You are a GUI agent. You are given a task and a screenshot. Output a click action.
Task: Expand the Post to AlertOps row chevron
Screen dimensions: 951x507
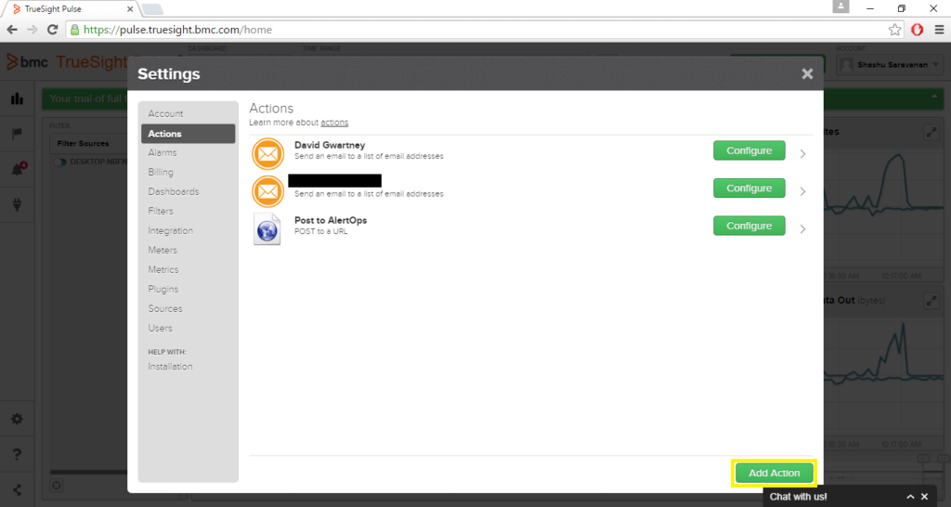pos(802,229)
